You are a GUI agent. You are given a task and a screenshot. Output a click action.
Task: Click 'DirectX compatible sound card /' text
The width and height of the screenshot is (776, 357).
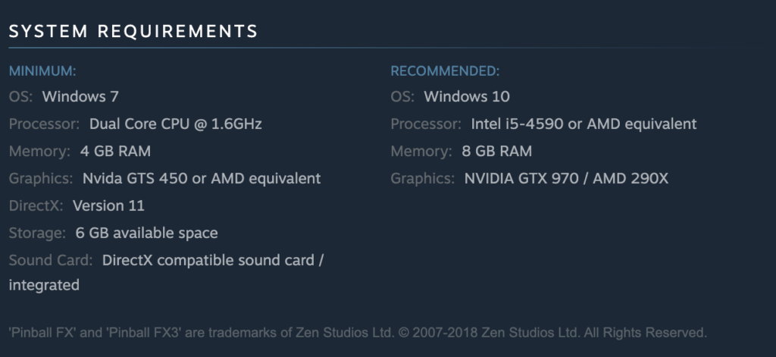[213, 260]
